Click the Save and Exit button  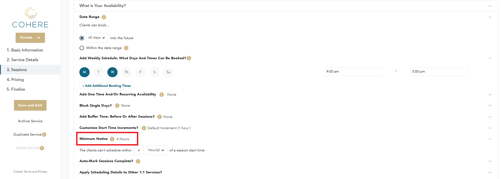pyautogui.click(x=30, y=105)
